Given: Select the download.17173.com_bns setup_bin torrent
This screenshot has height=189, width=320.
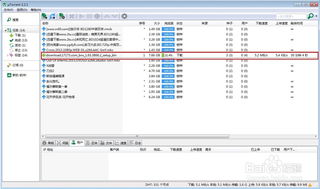Looking at the screenshot, I should pos(180,55).
